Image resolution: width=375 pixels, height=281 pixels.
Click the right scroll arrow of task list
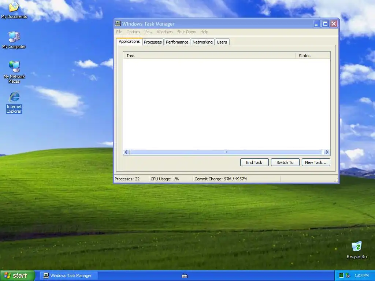click(327, 152)
